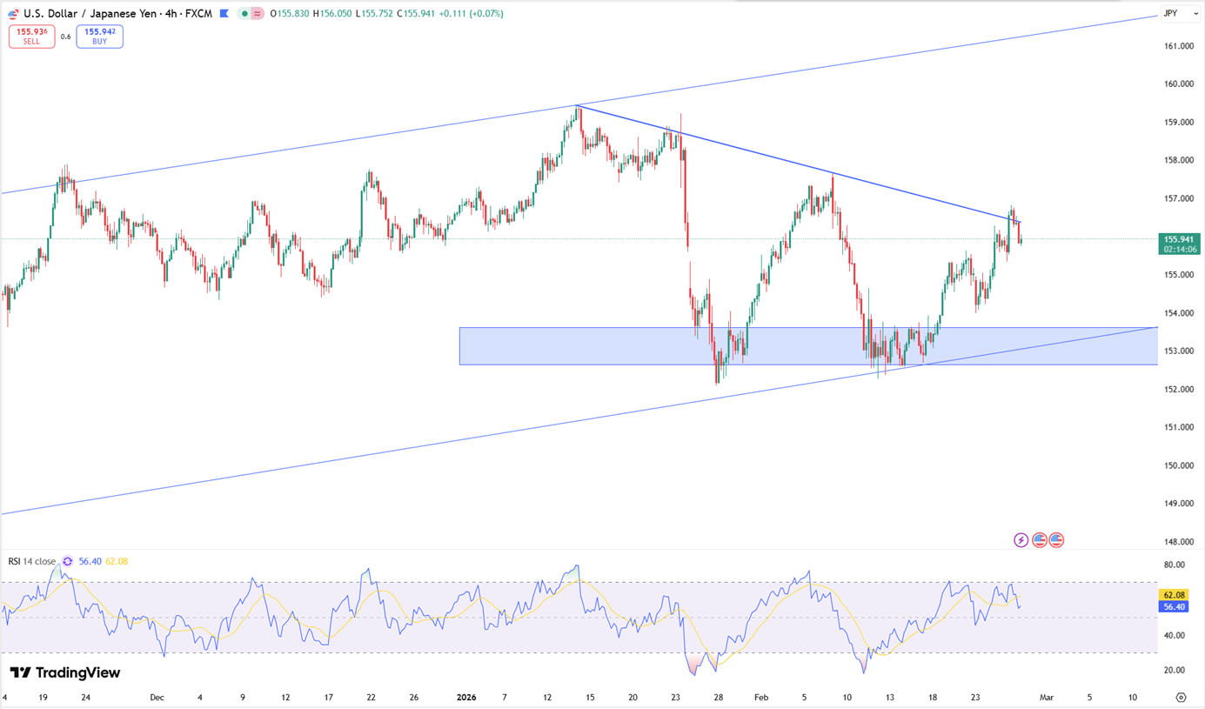Click the green market status dot
Viewport: 1205px width, 709px height.
click(244, 14)
